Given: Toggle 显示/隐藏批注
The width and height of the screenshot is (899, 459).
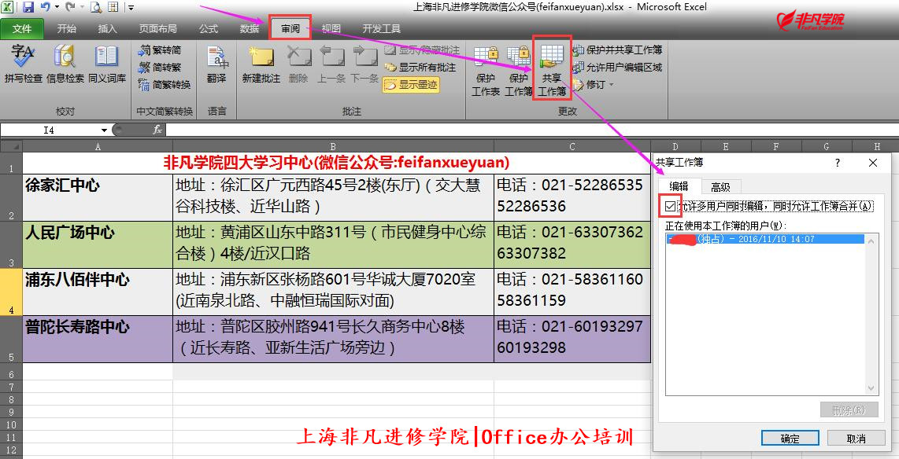Looking at the screenshot, I should coord(422,50).
